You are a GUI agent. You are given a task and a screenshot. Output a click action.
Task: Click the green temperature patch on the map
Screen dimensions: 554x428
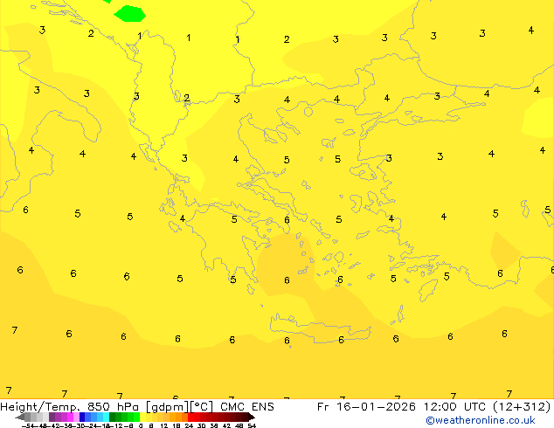129,14
